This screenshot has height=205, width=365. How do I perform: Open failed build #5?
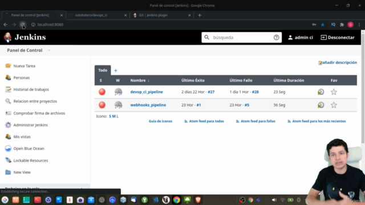pyautogui.click(x=247, y=105)
